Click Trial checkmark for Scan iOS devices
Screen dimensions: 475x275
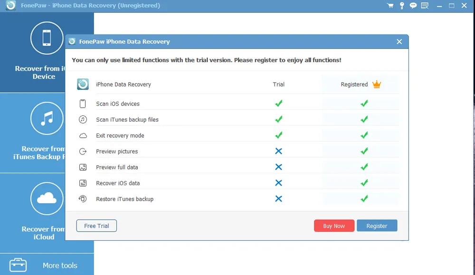point(279,103)
